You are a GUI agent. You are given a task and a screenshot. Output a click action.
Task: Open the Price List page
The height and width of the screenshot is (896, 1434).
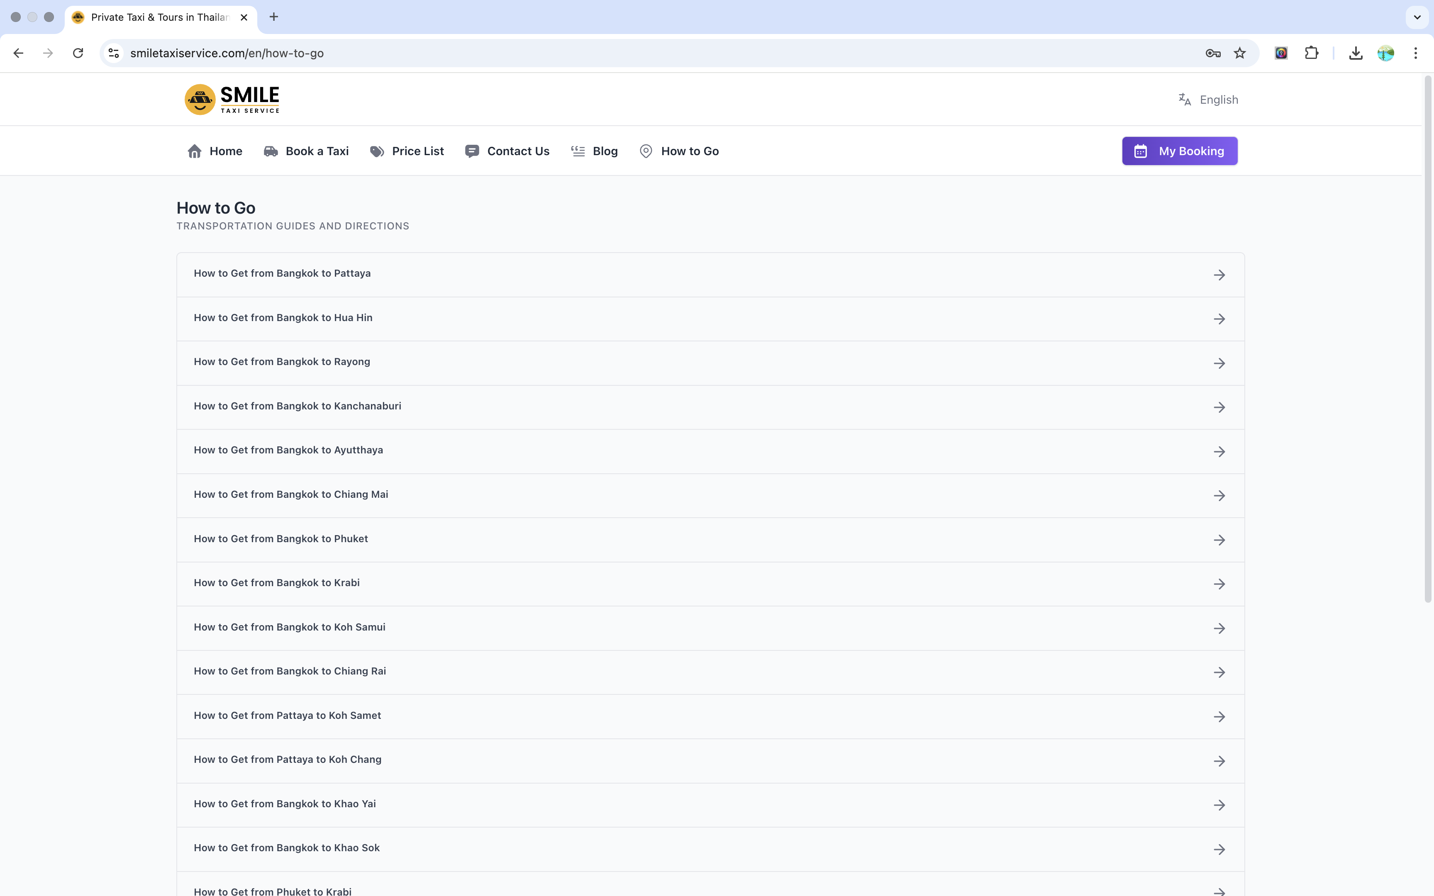[407, 151]
